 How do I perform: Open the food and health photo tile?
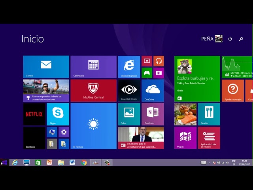[185, 114]
